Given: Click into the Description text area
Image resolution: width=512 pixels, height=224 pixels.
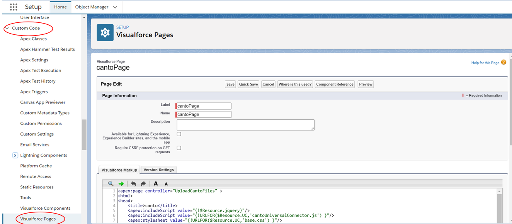Looking at the screenshot, I should pos(245,125).
